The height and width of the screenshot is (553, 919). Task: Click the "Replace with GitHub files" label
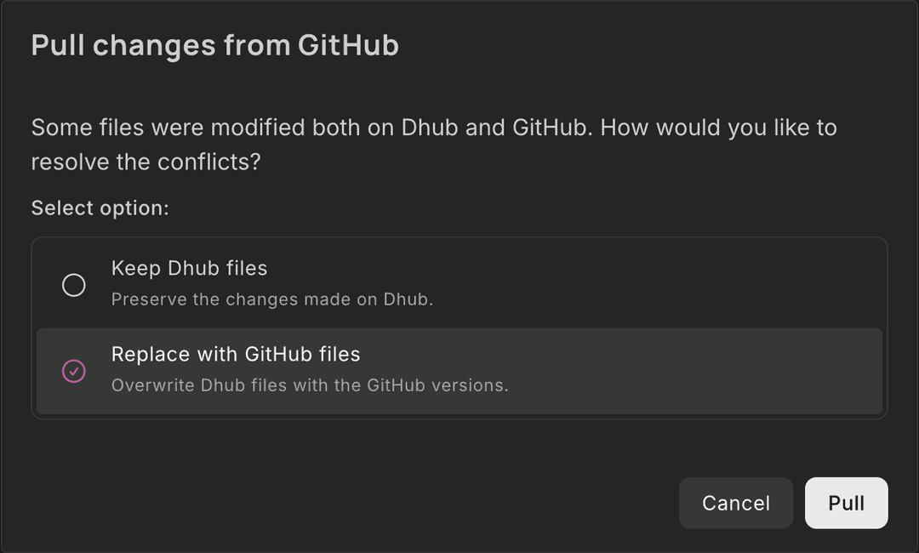236,354
